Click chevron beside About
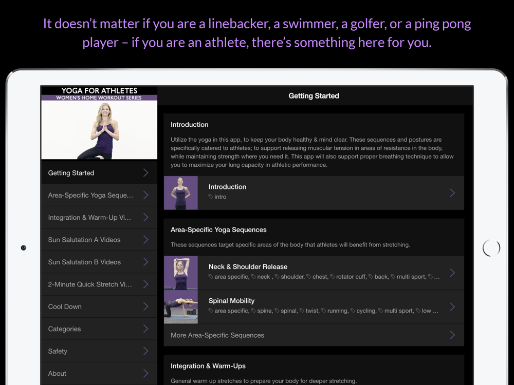 click(x=146, y=373)
